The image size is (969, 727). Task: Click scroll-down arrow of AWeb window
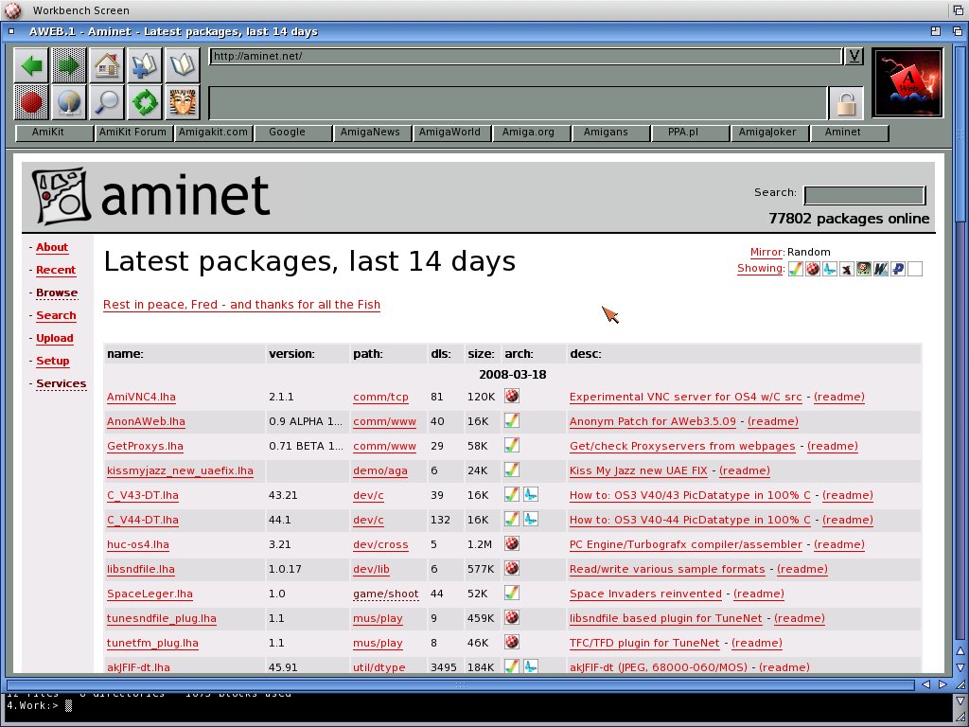(x=960, y=667)
